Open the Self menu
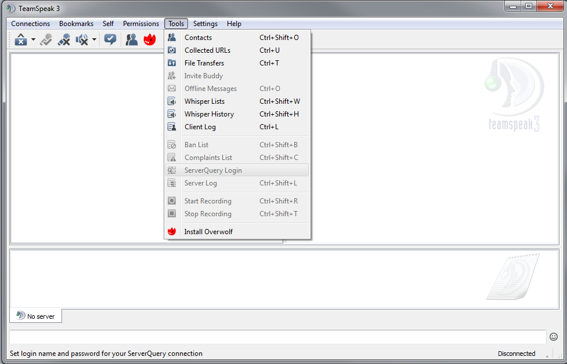The height and width of the screenshot is (364, 567). [108, 23]
